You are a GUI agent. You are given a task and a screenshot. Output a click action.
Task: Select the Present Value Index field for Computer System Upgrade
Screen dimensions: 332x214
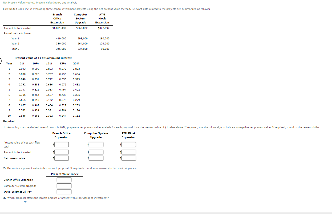(64, 186)
